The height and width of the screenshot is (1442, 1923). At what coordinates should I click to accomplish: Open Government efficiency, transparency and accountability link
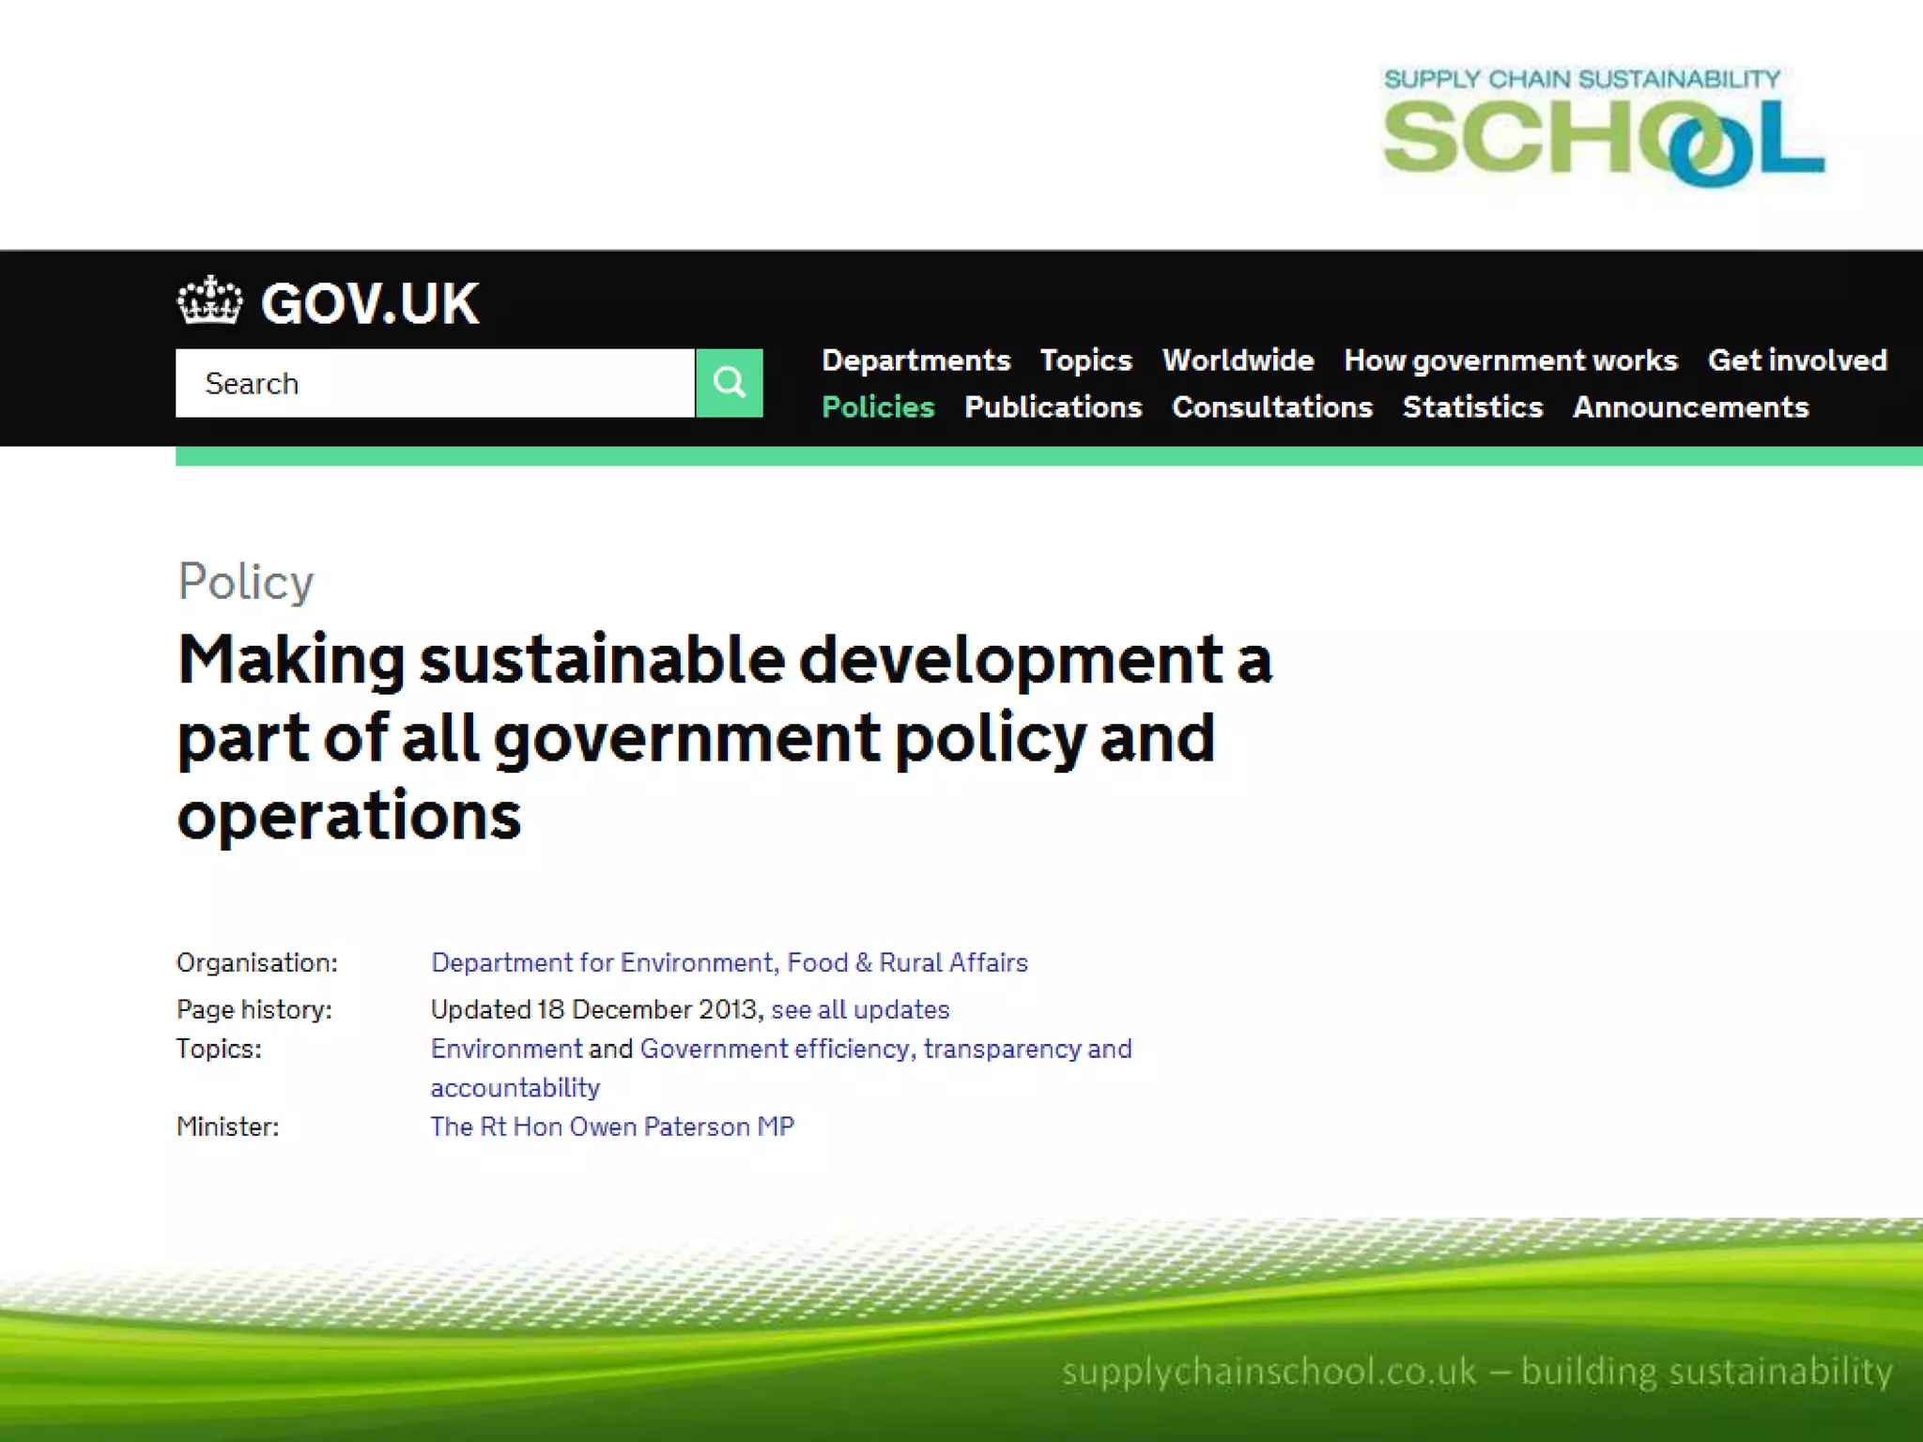[885, 1049]
